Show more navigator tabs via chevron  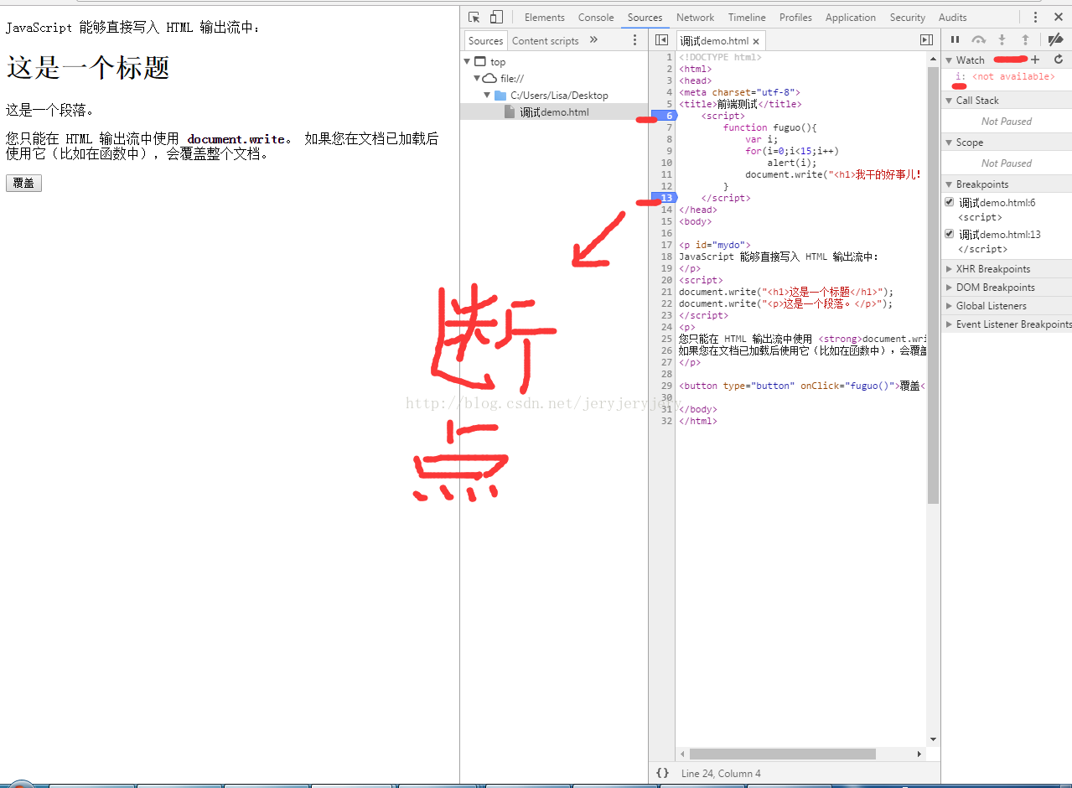coord(594,39)
